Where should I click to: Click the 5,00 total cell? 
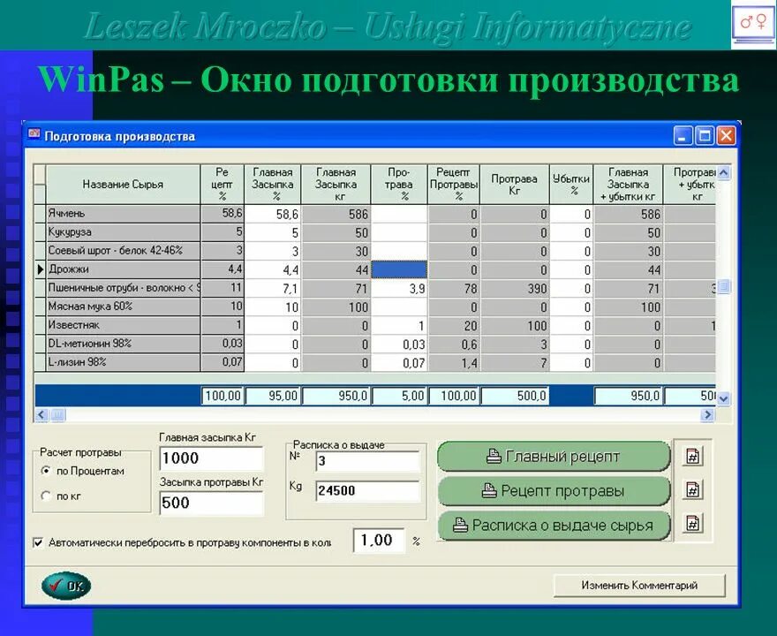pyautogui.click(x=399, y=396)
